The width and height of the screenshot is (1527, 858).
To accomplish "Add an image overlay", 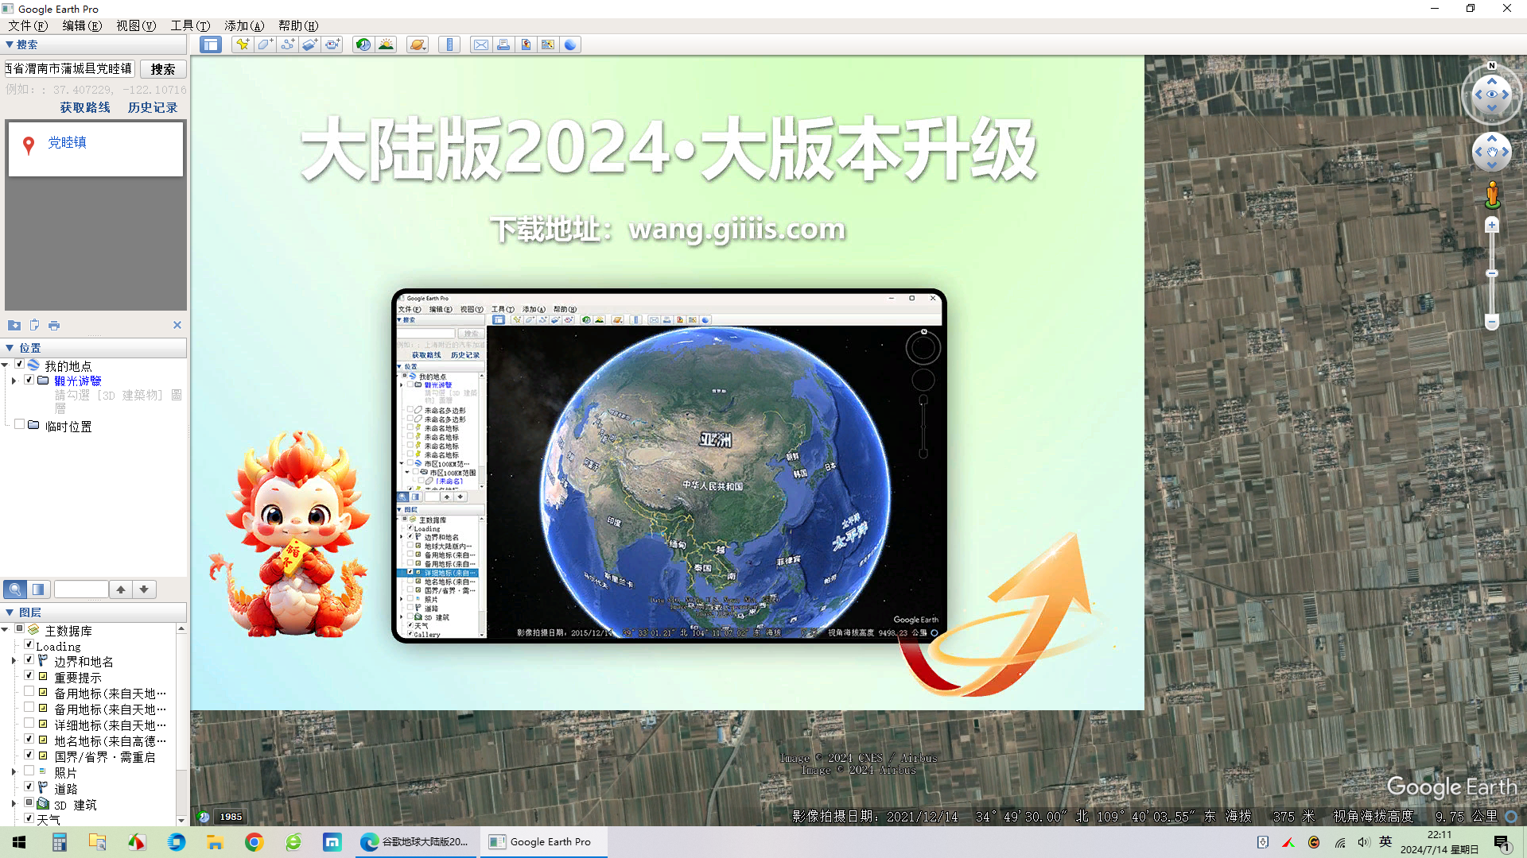I will point(309,44).
